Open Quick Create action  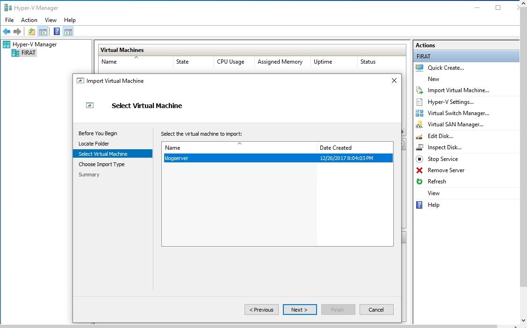[446, 68]
